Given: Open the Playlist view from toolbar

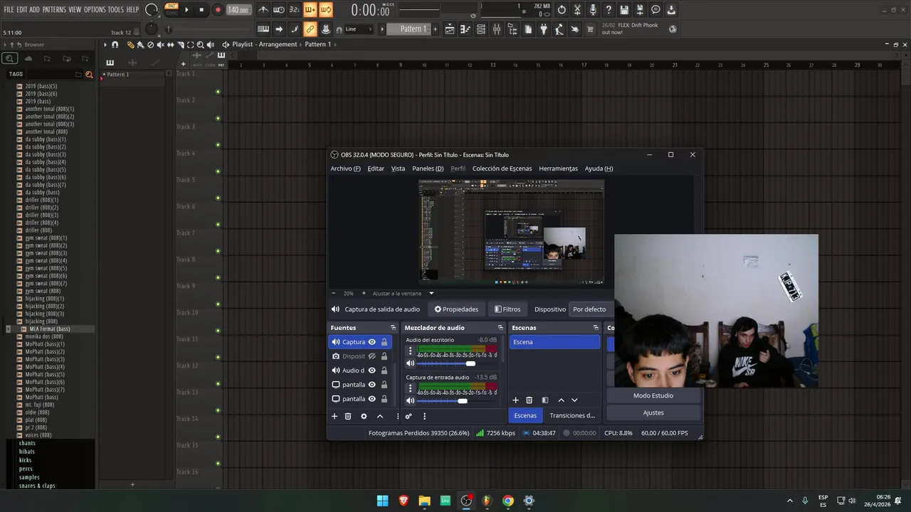Looking at the screenshot, I should [x=450, y=29].
